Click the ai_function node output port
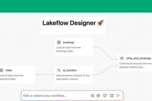 [93, 75]
